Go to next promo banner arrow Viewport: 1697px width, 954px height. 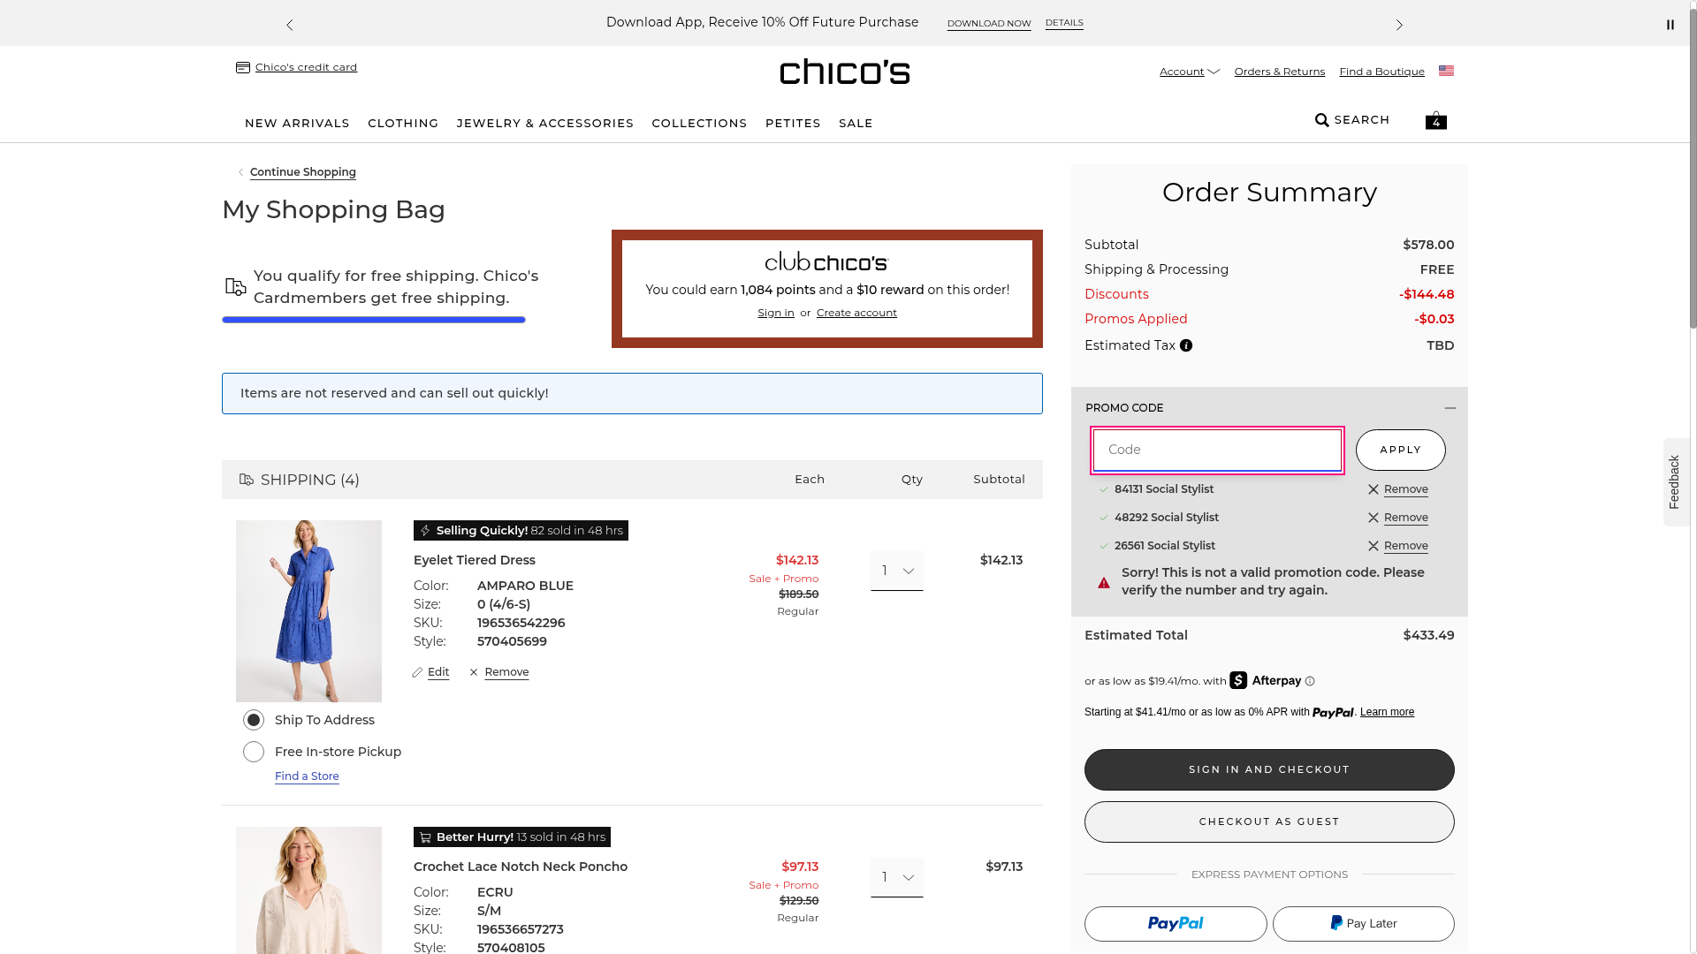tap(1398, 25)
